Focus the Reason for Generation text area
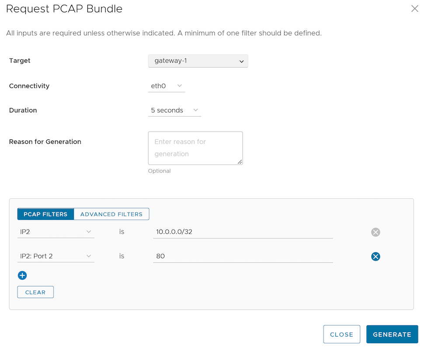425x348 pixels. pos(195,148)
